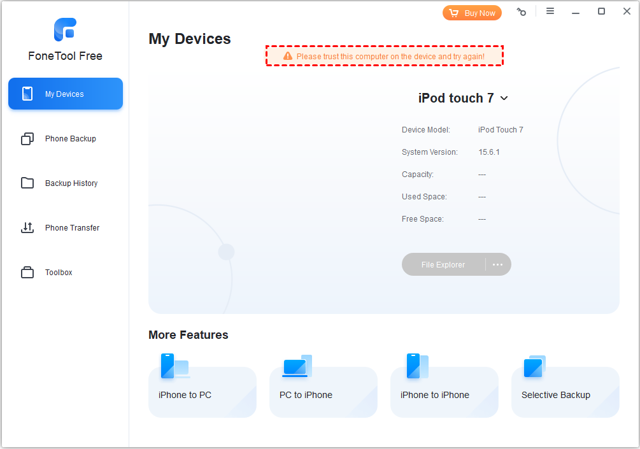Click the iPhone to PC icon
The width and height of the screenshot is (640, 449).
(x=174, y=367)
